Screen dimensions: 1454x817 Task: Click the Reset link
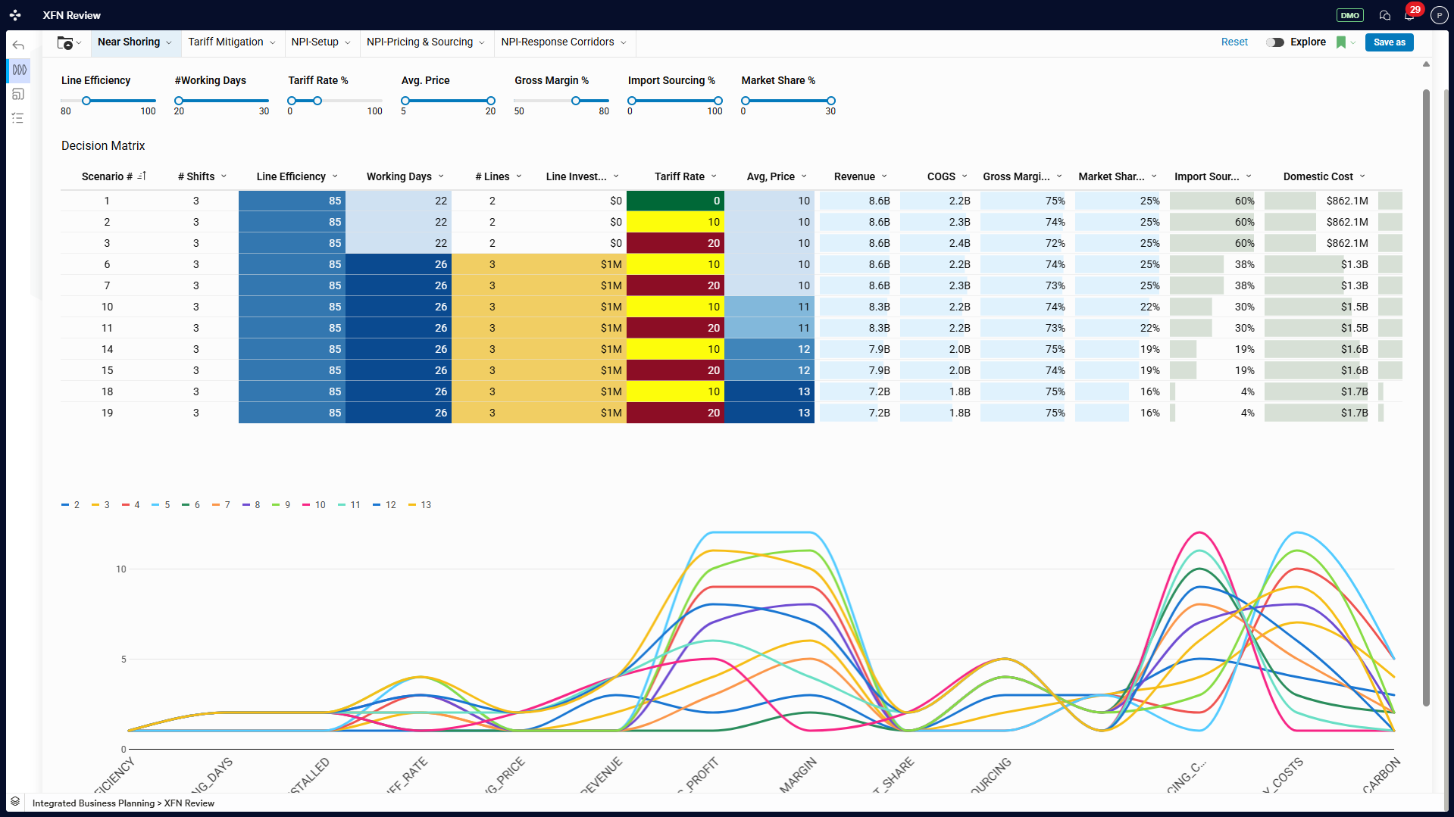click(1234, 42)
